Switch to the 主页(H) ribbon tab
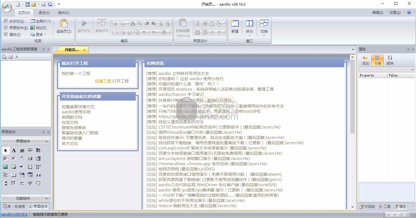This screenshot has height=218, width=416. 24,13
